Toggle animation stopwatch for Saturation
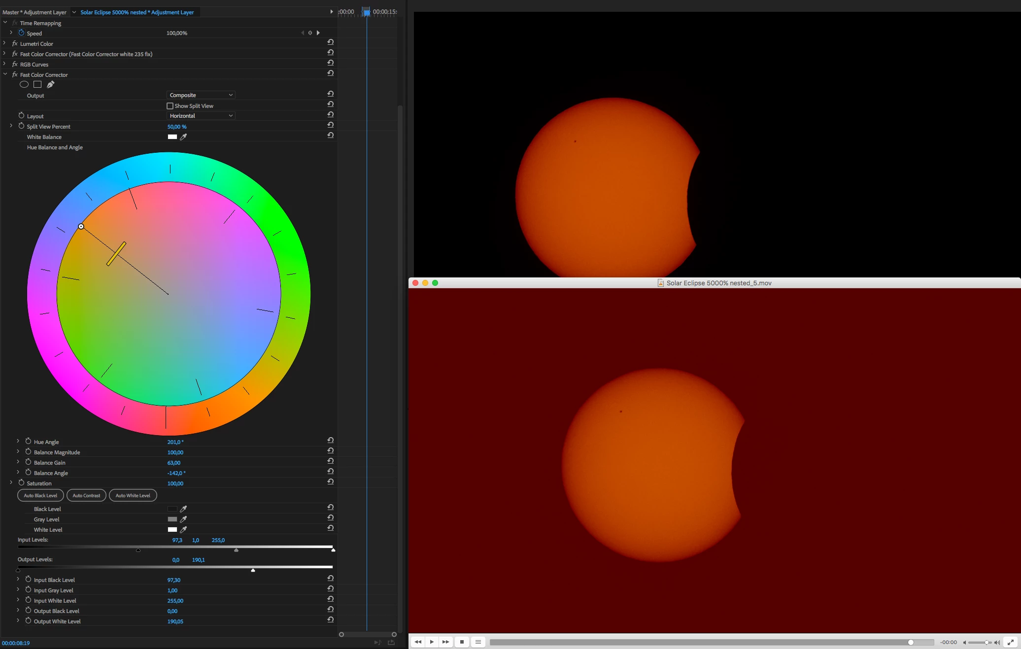 (x=21, y=483)
